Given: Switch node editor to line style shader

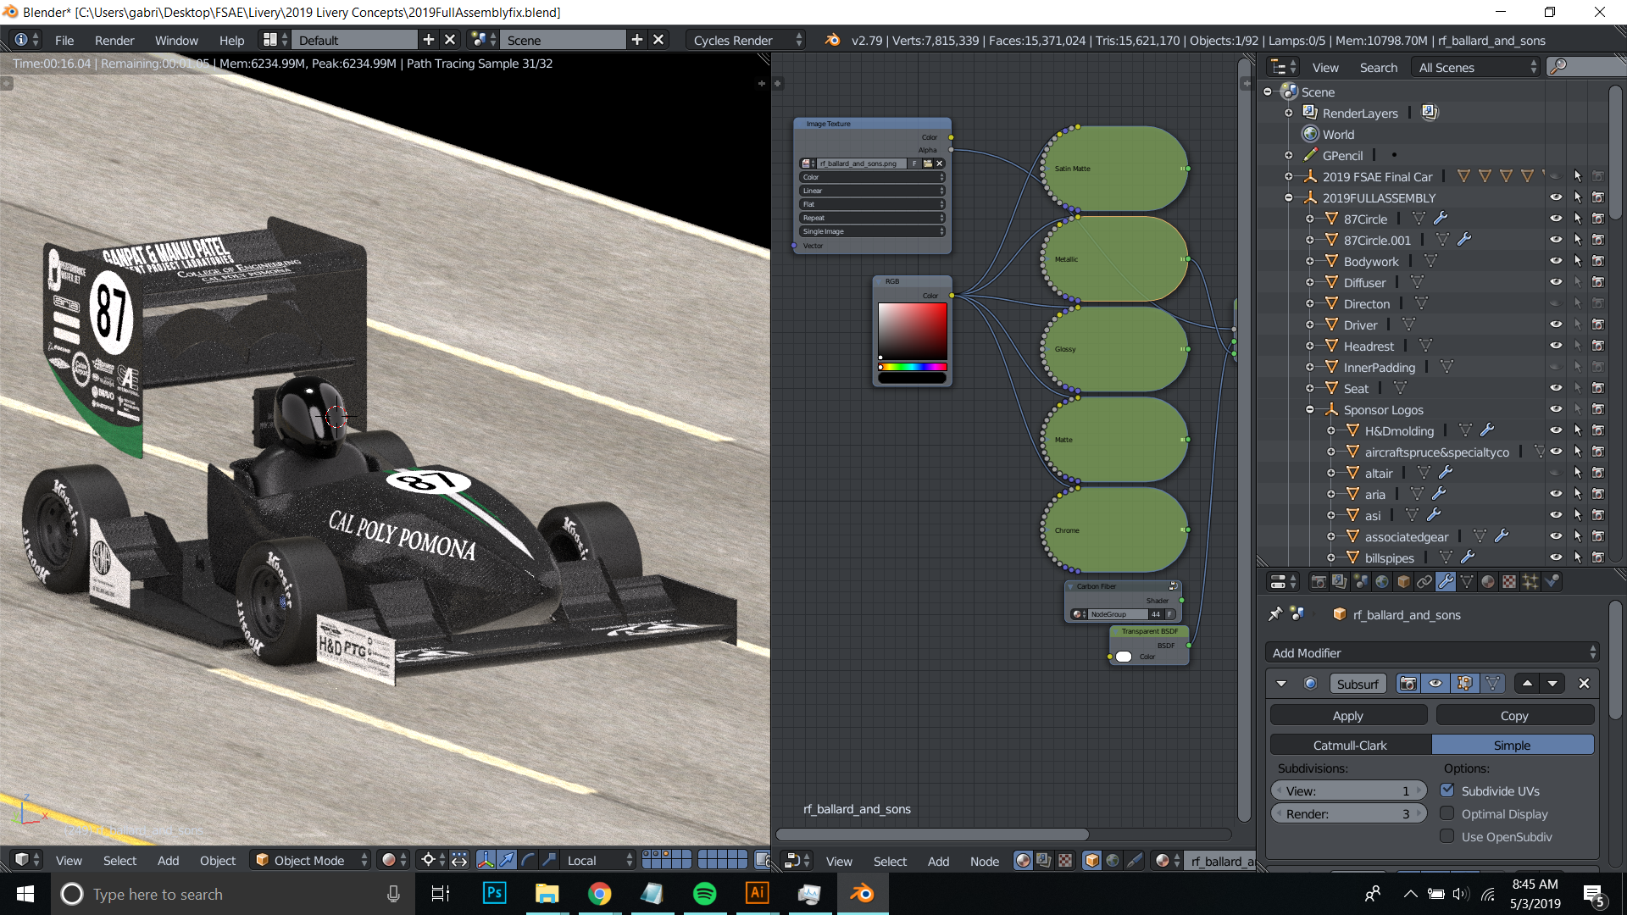Looking at the screenshot, I should (x=1134, y=861).
